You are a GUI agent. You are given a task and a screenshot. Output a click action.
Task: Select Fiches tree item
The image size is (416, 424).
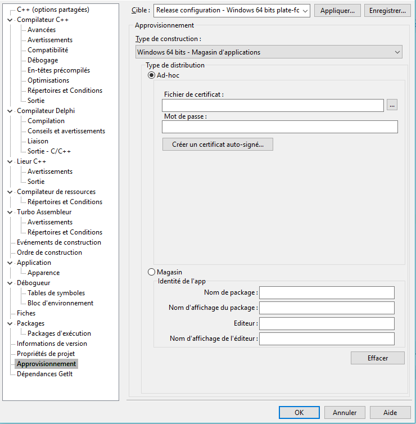pos(26,313)
